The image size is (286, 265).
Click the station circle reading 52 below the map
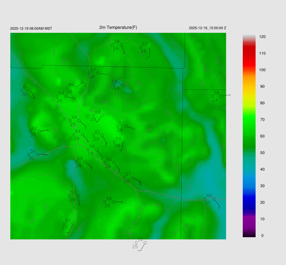click(x=145, y=243)
